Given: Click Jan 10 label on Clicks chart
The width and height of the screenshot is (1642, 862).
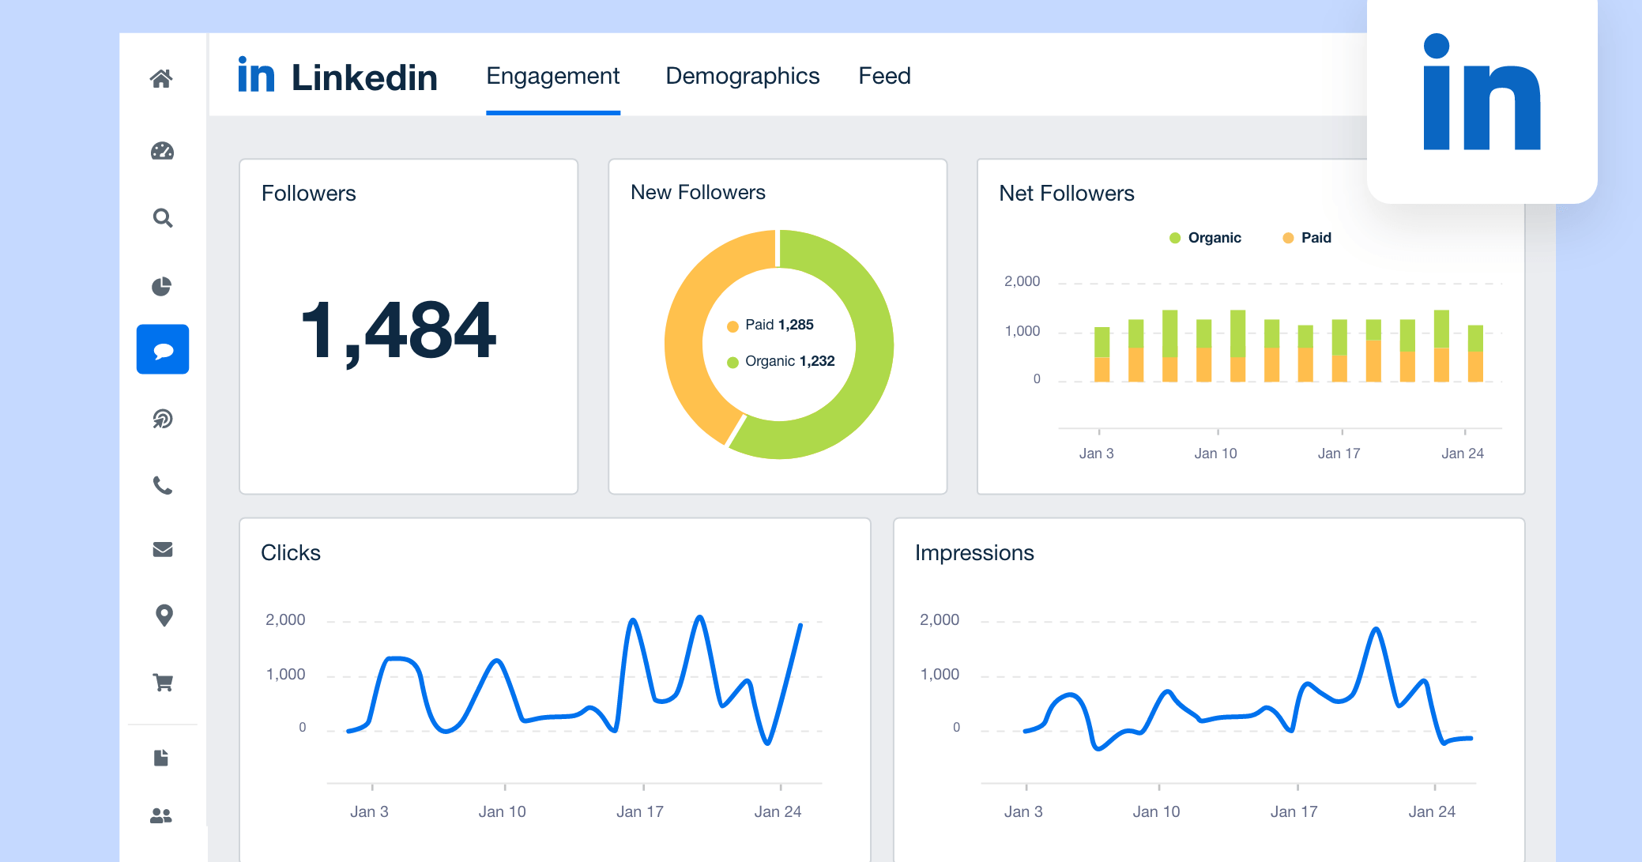Looking at the screenshot, I should (x=502, y=811).
